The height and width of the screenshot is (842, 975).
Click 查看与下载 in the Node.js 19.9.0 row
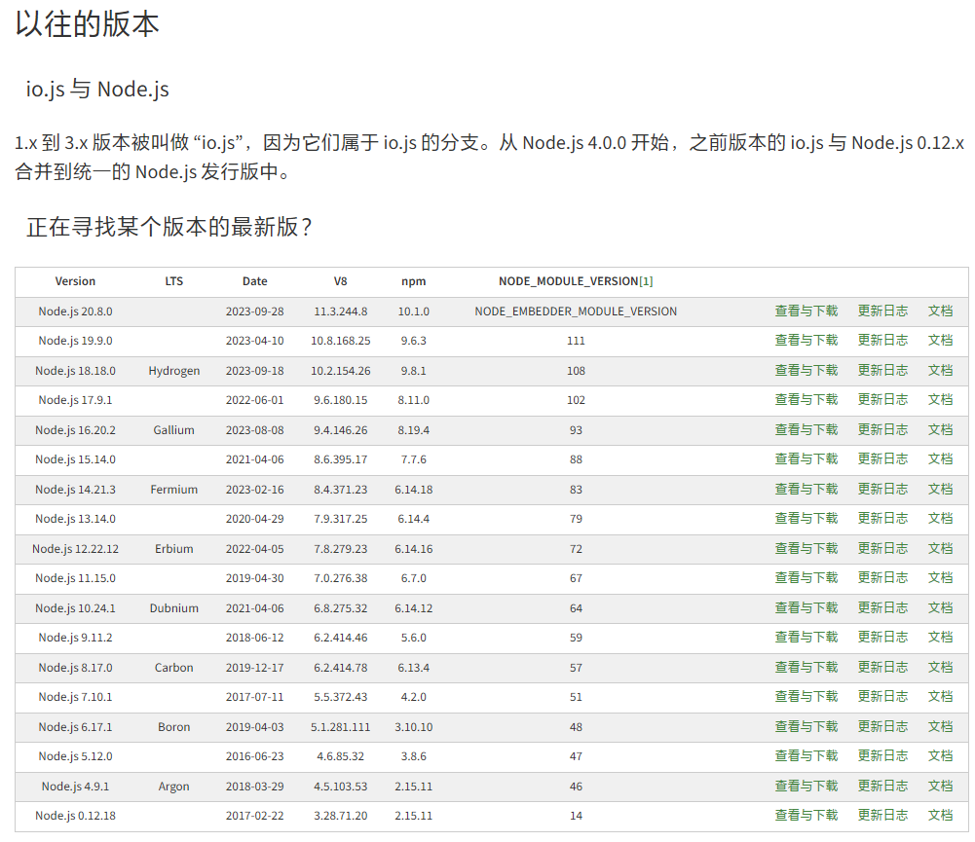[806, 340]
